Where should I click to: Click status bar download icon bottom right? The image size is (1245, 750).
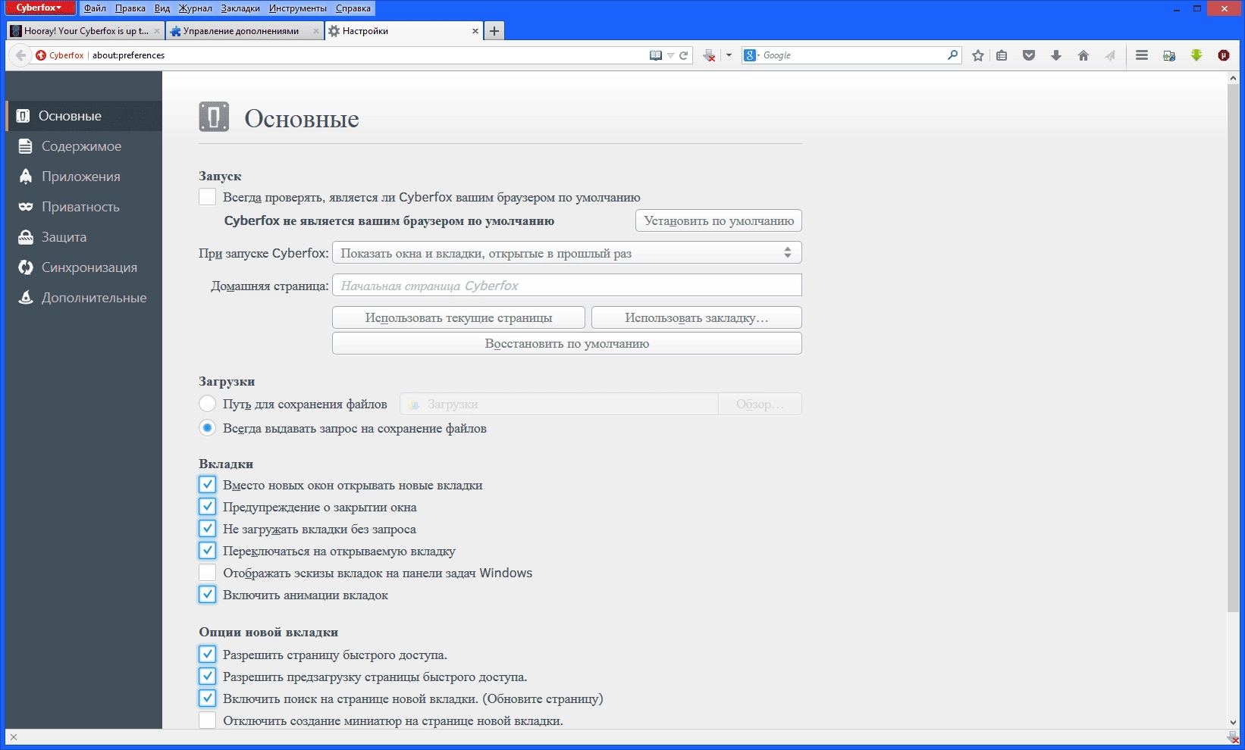1232,737
